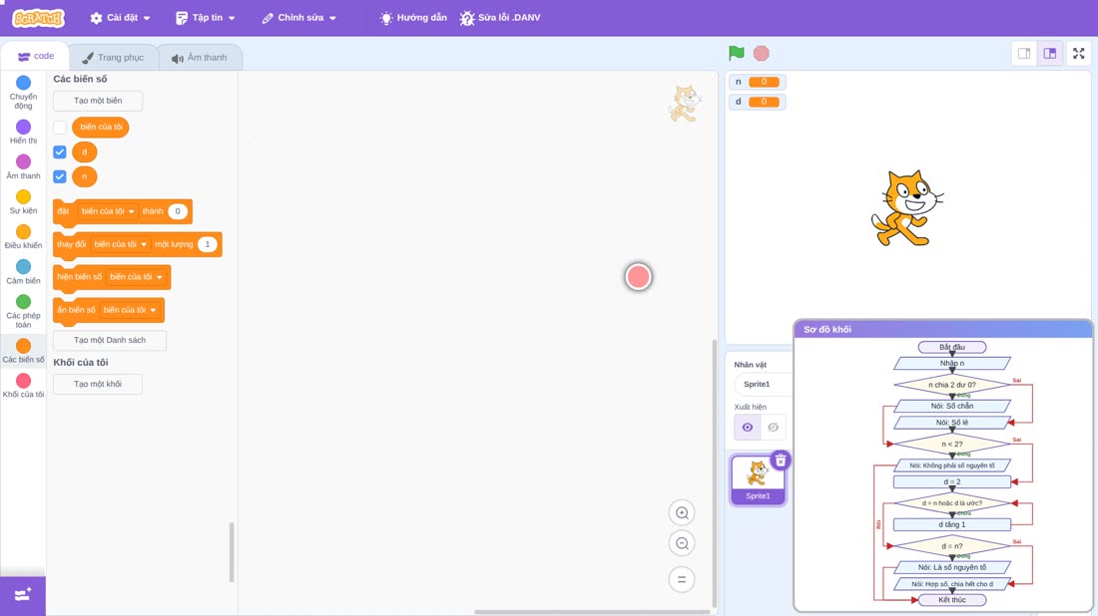Image resolution: width=1098 pixels, height=616 pixels.
Task: Open the Hướng dẫn tutorials
Action: click(413, 18)
